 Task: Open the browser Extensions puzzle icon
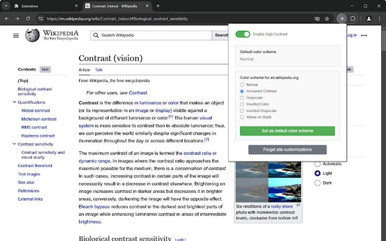point(352,18)
